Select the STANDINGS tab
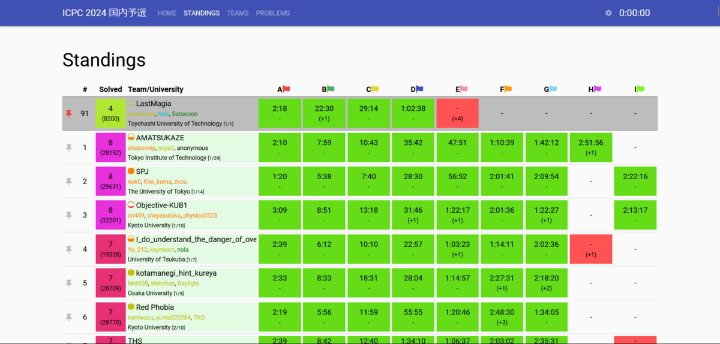 [x=202, y=13]
